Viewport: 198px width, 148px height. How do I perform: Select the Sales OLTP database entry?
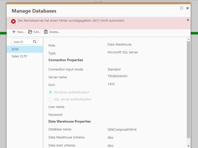(25, 56)
